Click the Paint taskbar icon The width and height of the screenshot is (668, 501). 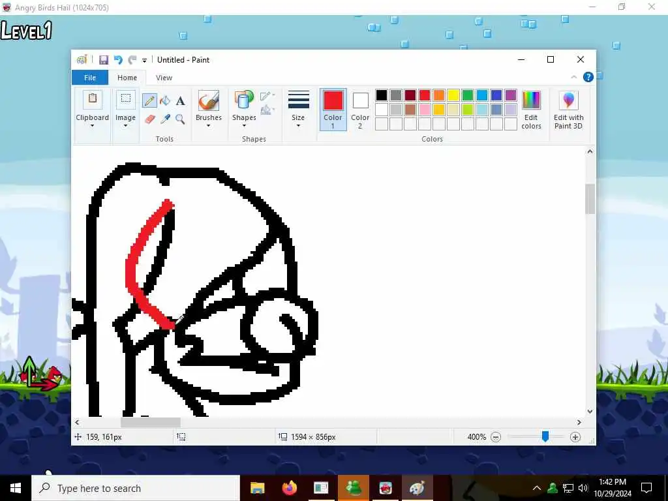[x=417, y=488]
